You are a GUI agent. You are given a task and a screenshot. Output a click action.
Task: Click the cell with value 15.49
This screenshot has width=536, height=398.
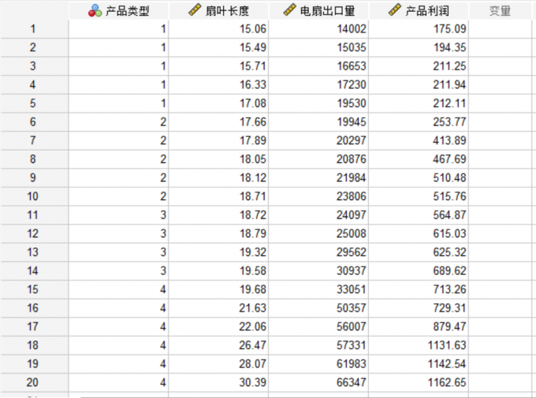219,47
